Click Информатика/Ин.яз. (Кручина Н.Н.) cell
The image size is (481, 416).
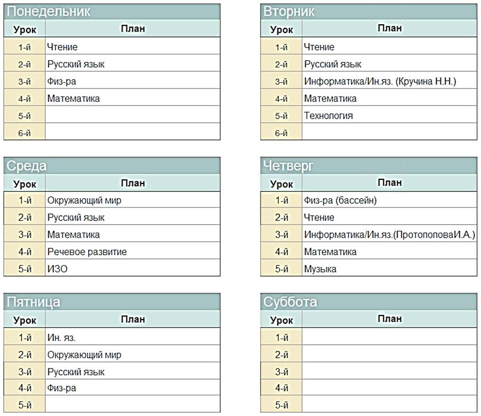pyautogui.click(x=390, y=81)
